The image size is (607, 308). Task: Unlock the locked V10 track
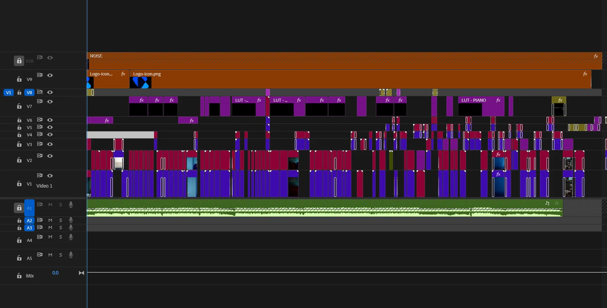[19, 61]
